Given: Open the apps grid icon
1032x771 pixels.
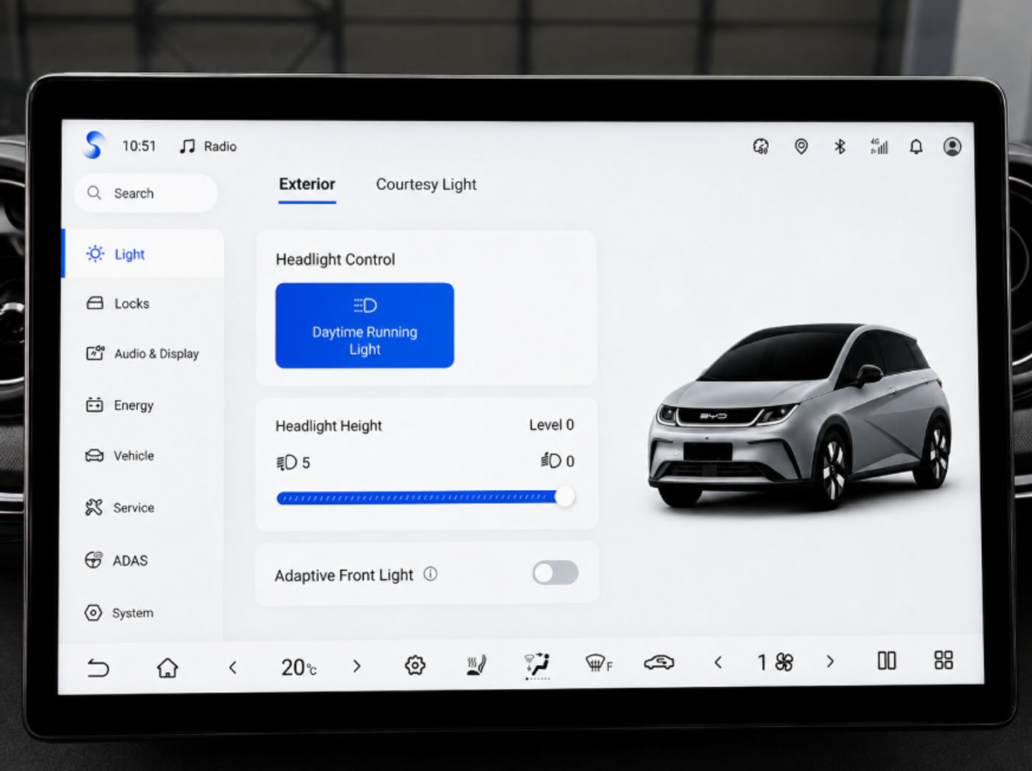Looking at the screenshot, I should (944, 660).
